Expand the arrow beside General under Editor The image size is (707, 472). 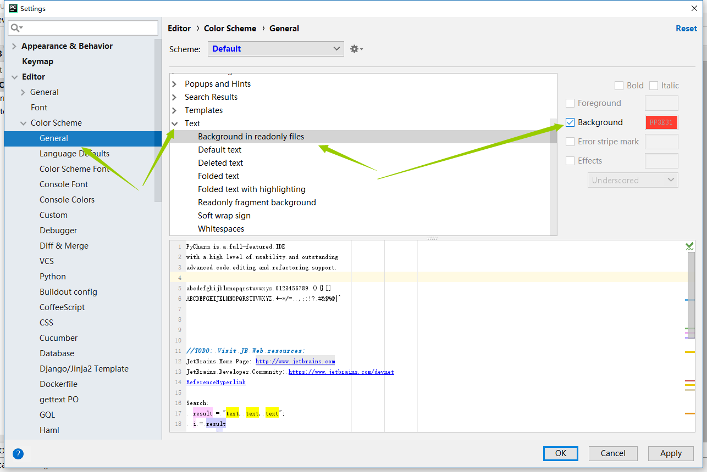(23, 92)
